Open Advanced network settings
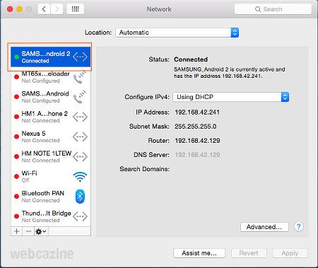Viewport: 318px width, 268px height. (264, 227)
